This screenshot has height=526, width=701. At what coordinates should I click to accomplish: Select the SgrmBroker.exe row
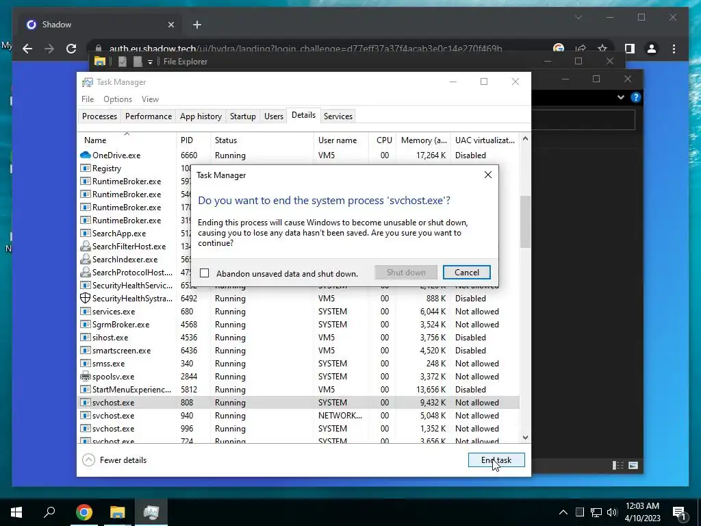[x=298, y=324]
